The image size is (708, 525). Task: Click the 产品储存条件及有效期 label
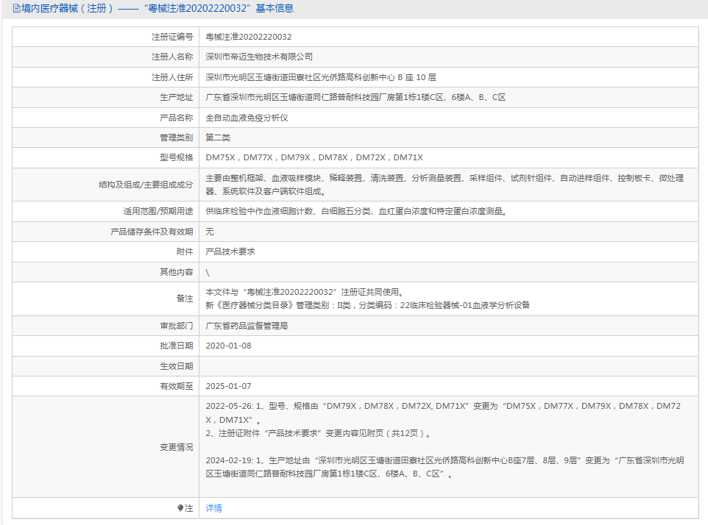click(x=152, y=232)
